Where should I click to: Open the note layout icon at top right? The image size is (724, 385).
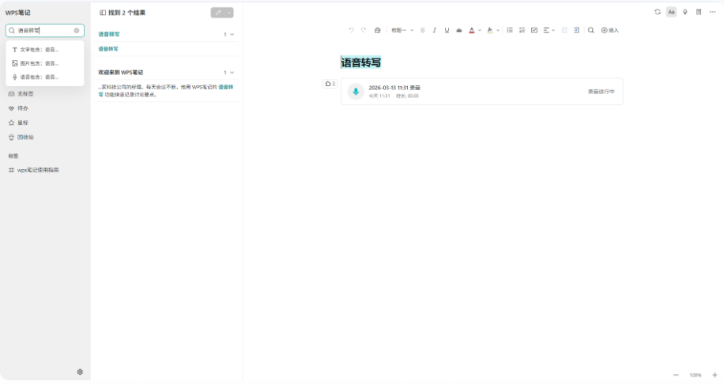699,12
